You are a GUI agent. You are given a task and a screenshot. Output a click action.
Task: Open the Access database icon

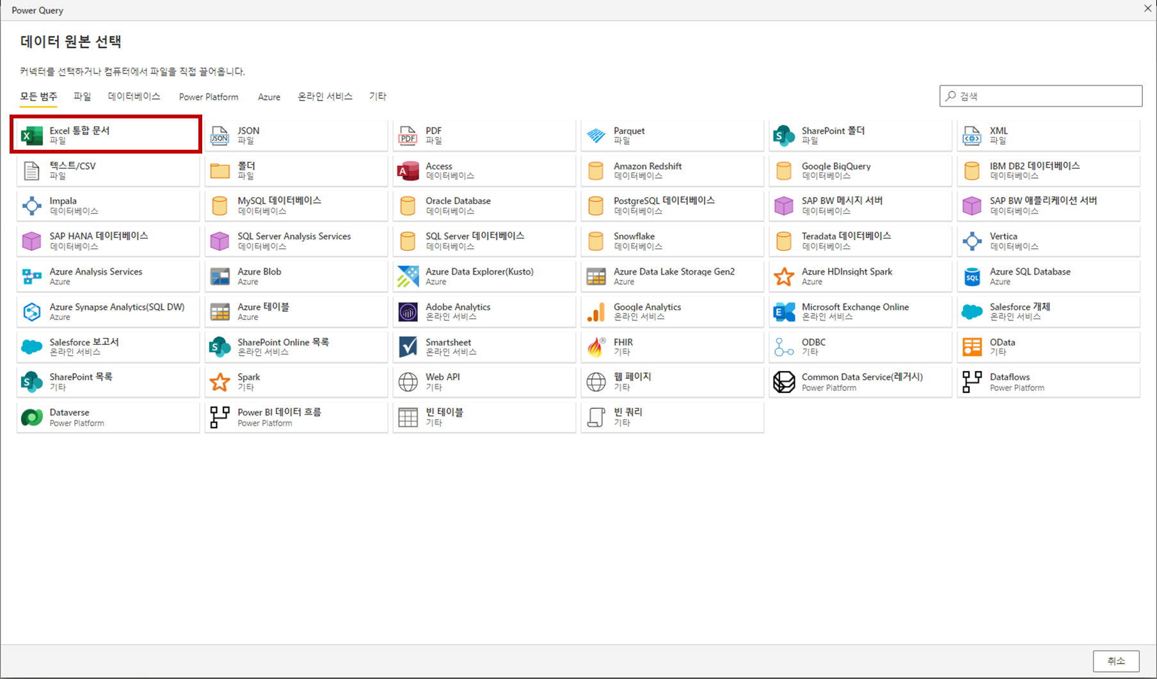pos(408,171)
